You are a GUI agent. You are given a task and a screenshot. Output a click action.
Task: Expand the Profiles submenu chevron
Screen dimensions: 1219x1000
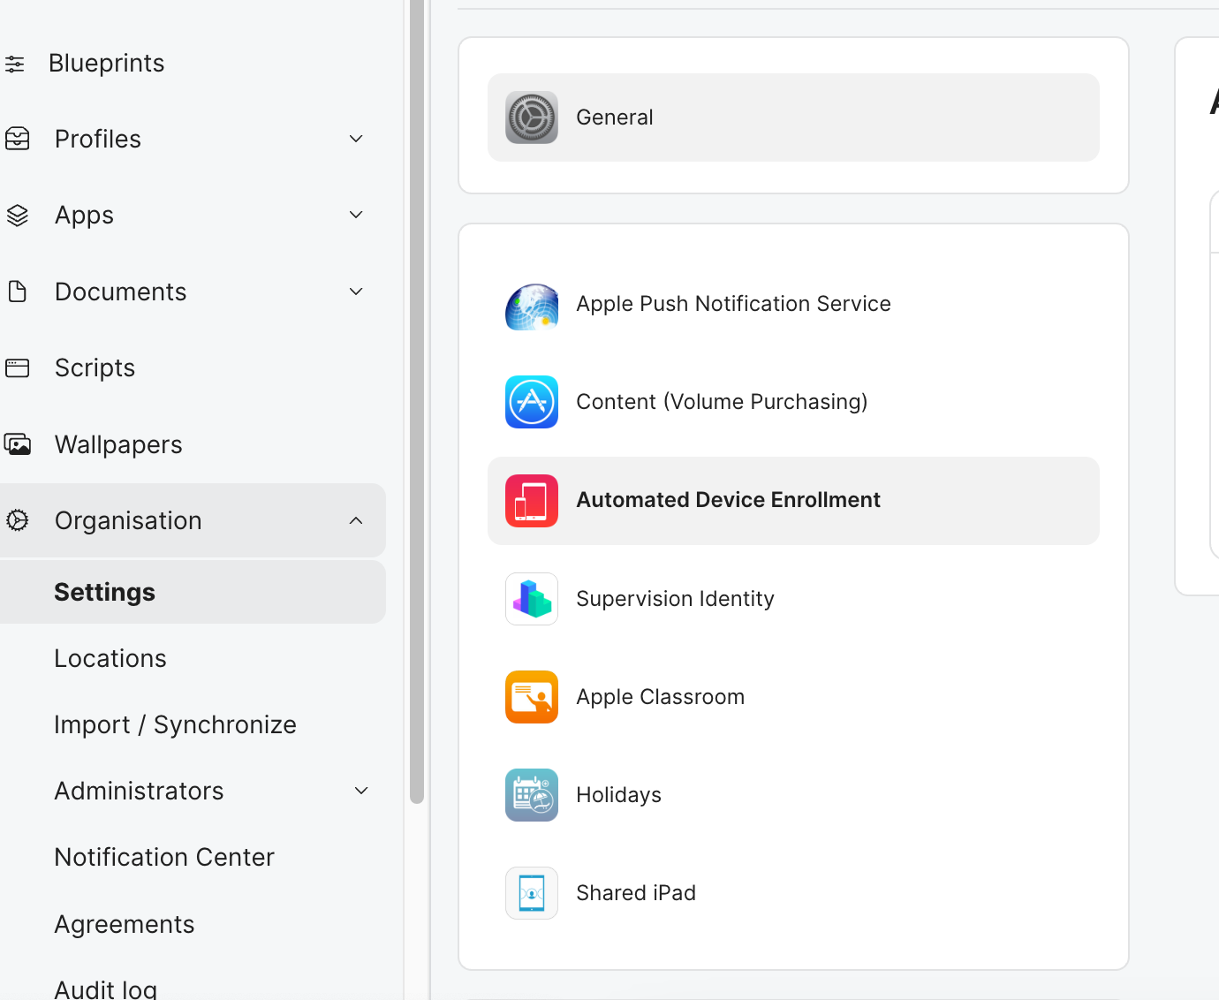pyautogui.click(x=356, y=139)
